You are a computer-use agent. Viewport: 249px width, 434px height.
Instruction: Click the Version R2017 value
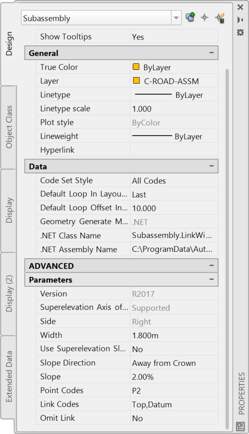click(x=174, y=294)
